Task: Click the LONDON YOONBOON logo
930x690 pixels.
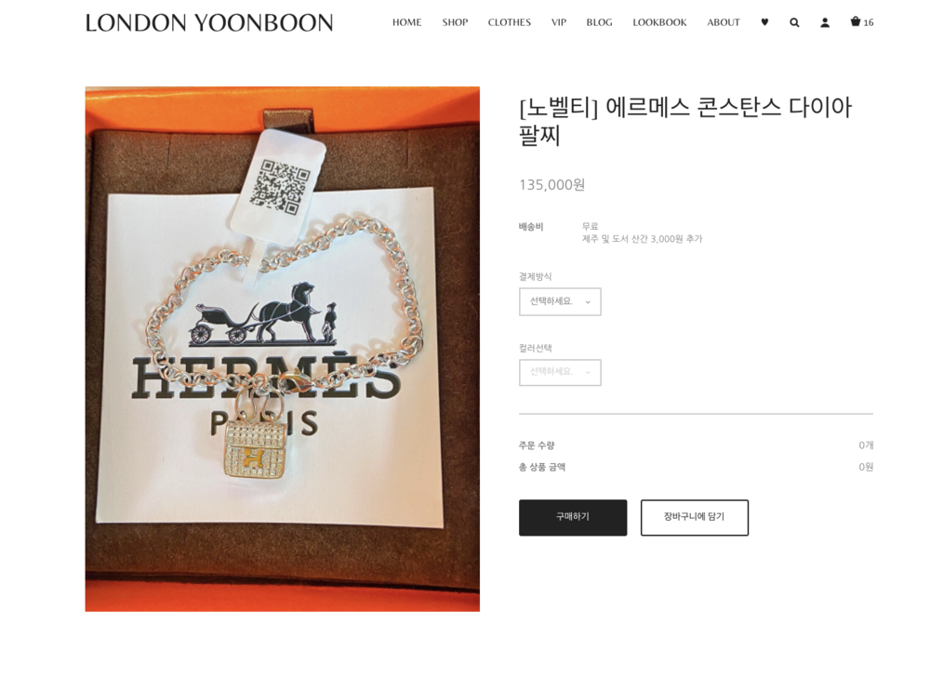Action: 208,22
